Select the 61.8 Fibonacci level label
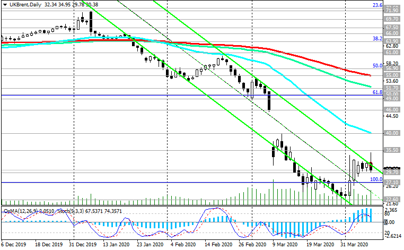 click(x=377, y=92)
